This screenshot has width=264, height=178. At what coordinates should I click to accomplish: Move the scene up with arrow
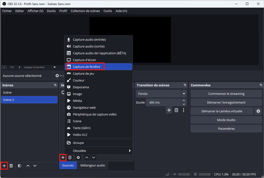(28, 166)
